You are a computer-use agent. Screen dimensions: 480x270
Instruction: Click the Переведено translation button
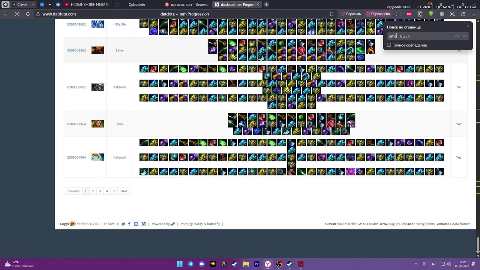pyautogui.click(x=378, y=14)
